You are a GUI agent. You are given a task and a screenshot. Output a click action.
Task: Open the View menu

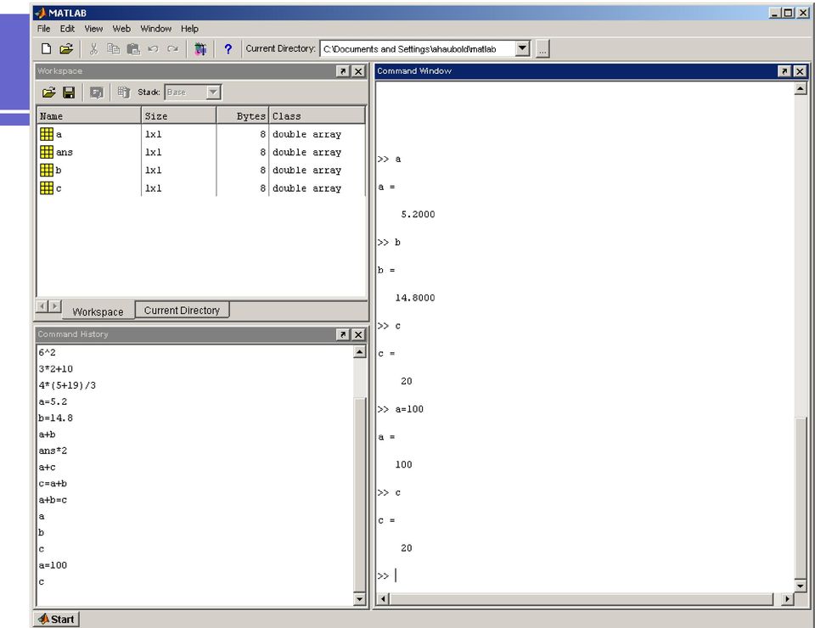[x=93, y=29]
